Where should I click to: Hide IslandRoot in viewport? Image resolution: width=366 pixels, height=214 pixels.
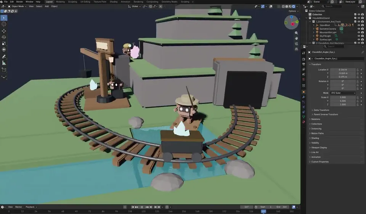pos(359,25)
